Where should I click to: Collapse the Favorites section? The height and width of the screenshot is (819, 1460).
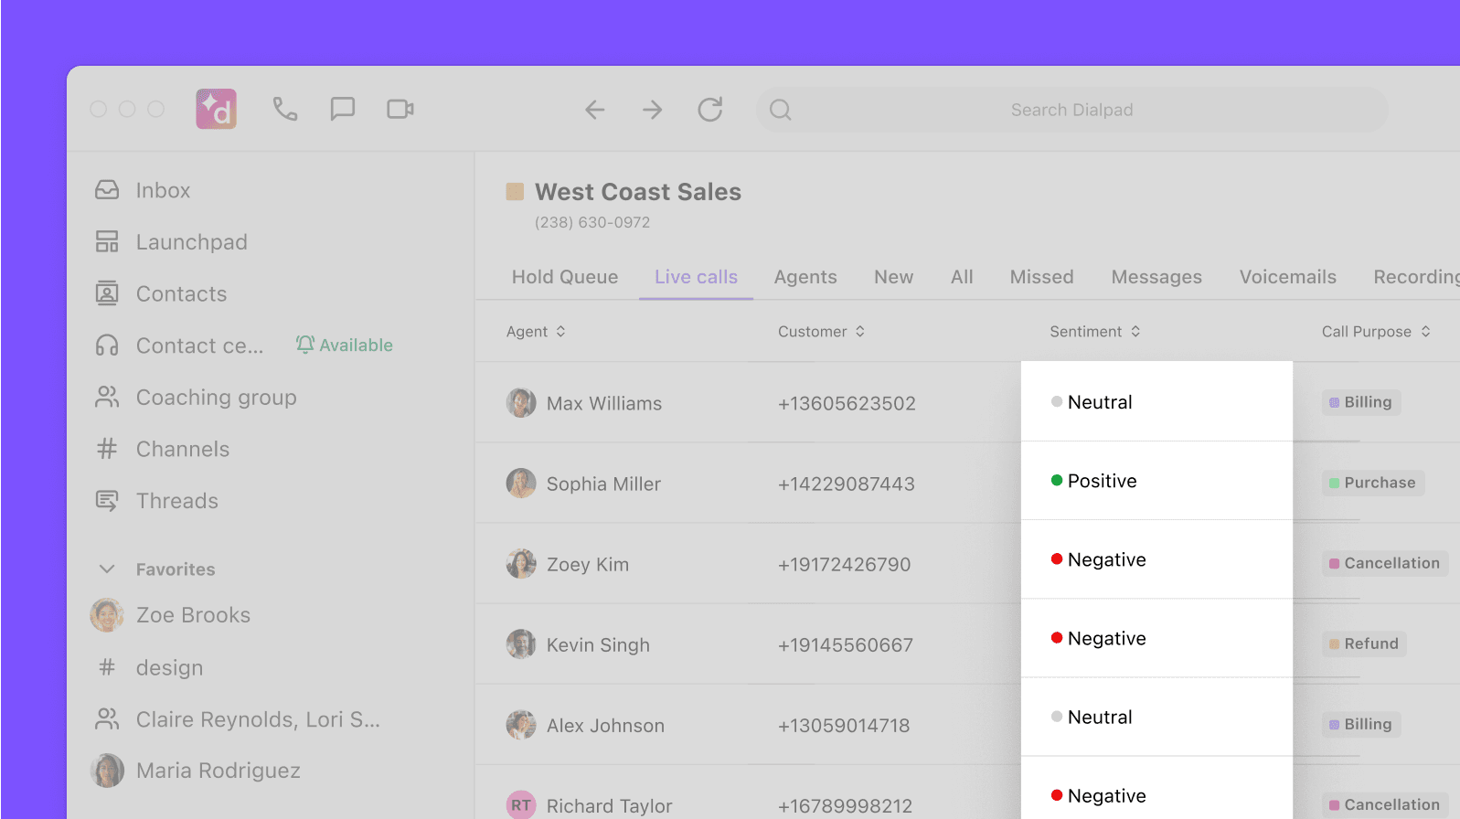pyautogui.click(x=107, y=569)
